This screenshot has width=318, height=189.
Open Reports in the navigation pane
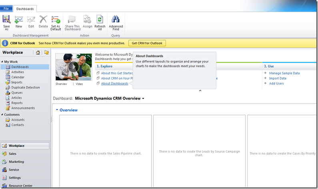point(17,103)
